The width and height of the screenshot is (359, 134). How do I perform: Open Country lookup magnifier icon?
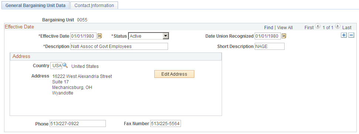(x=65, y=65)
